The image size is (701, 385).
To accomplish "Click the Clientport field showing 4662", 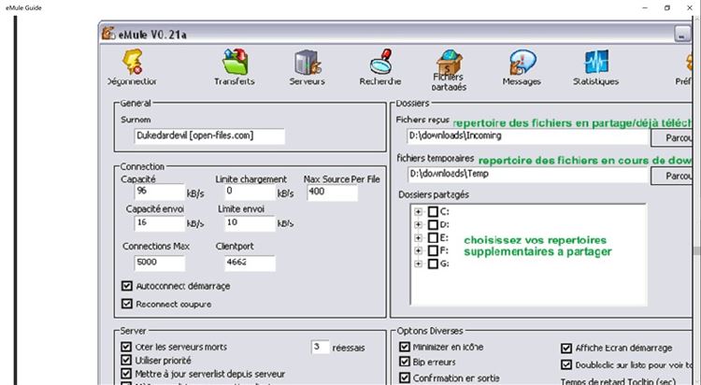I will (x=250, y=263).
